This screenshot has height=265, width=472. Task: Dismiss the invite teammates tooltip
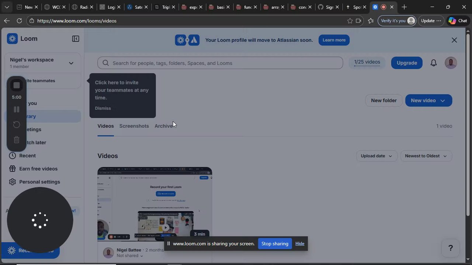(x=103, y=108)
